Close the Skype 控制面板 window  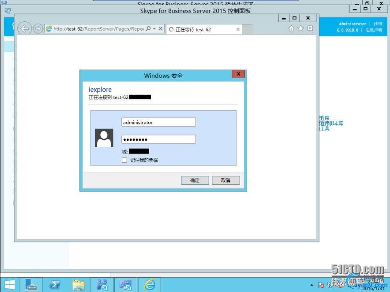(379, 9)
